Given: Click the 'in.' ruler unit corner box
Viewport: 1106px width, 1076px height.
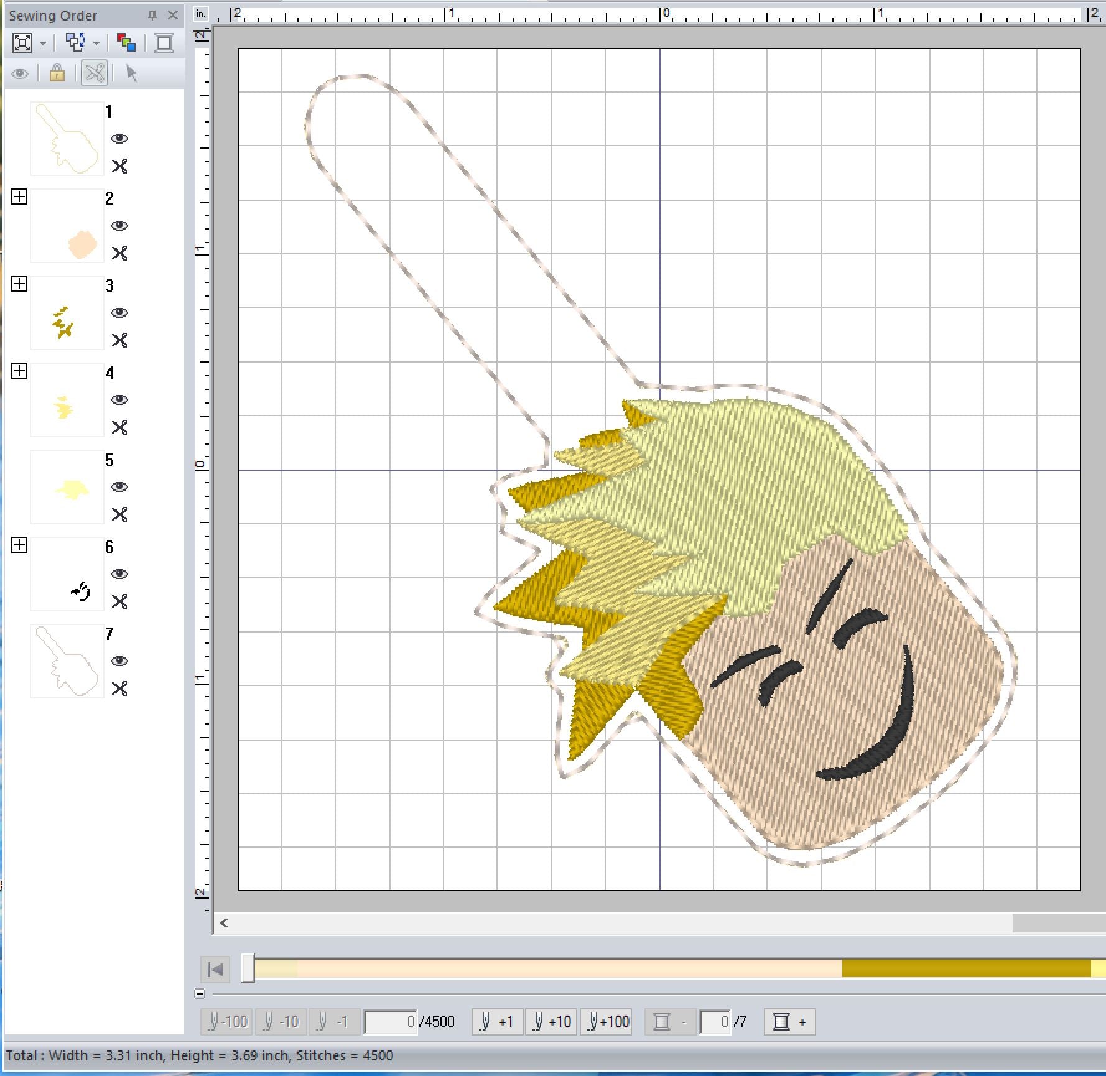Looking at the screenshot, I should [x=201, y=14].
